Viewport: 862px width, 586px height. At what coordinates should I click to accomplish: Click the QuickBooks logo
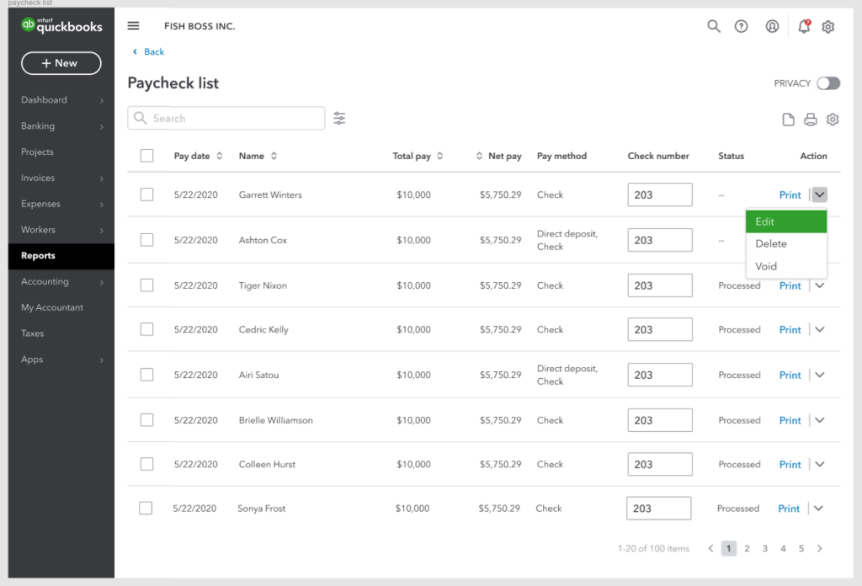[61, 25]
